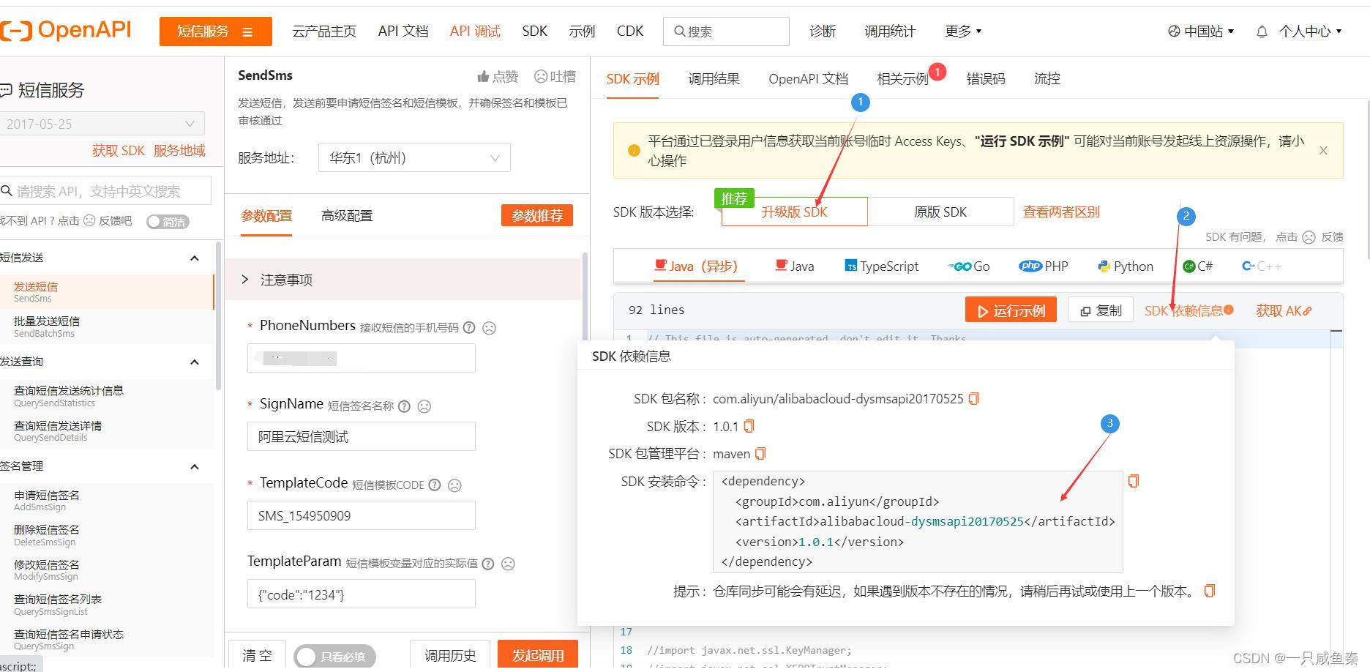Close the yellow warning banner
1370x672 pixels.
pos(1323,151)
